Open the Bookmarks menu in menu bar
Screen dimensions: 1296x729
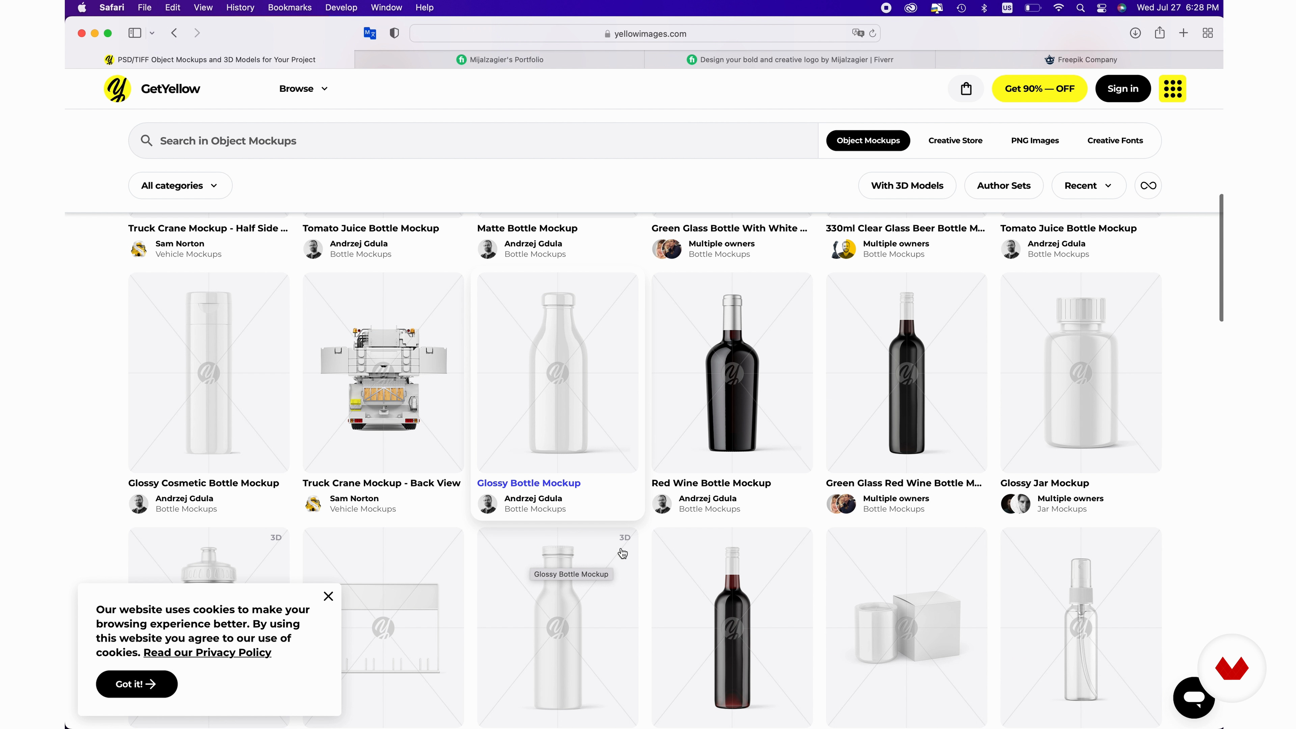pyautogui.click(x=289, y=7)
